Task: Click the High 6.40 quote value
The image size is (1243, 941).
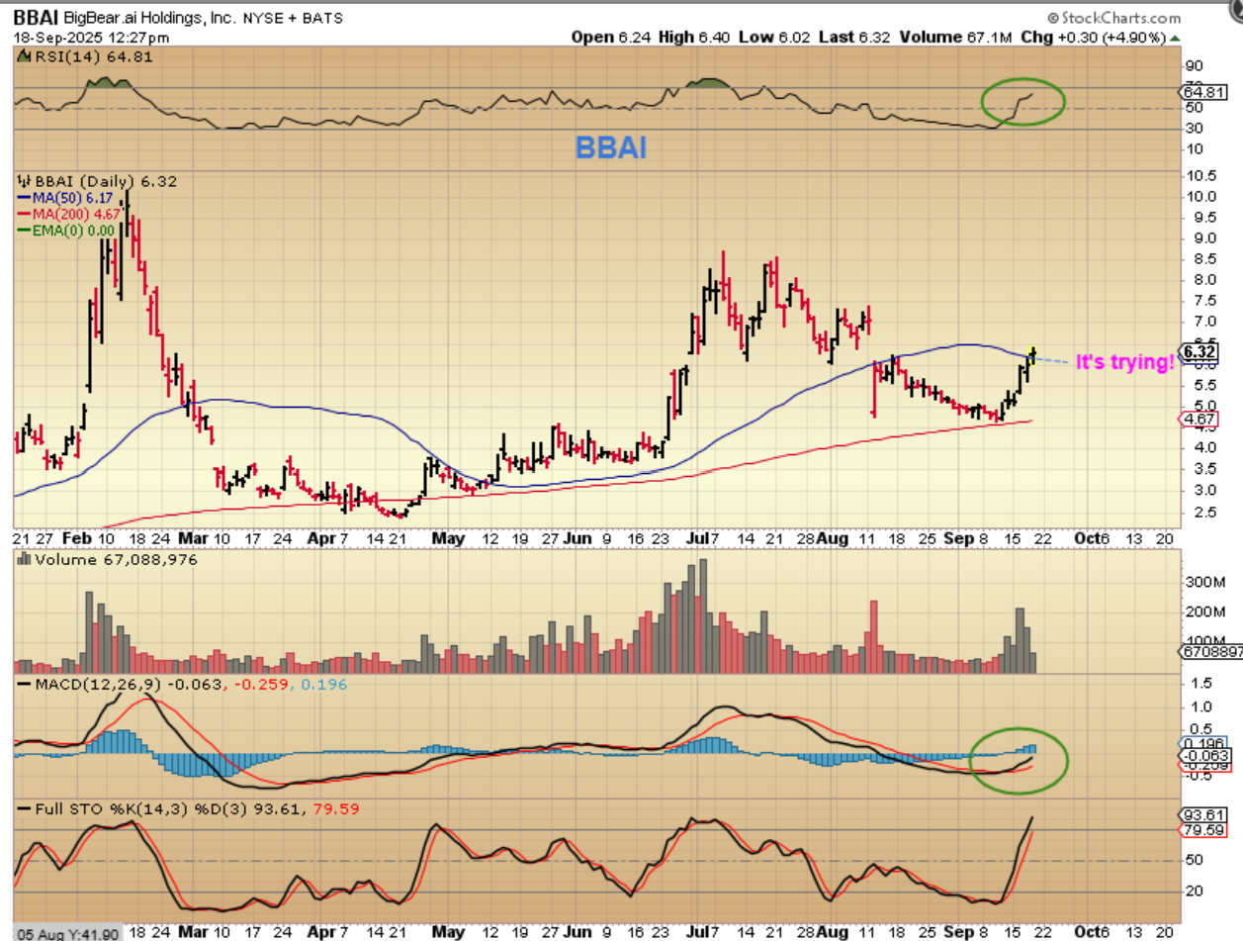Action: pyautogui.click(x=692, y=37)
